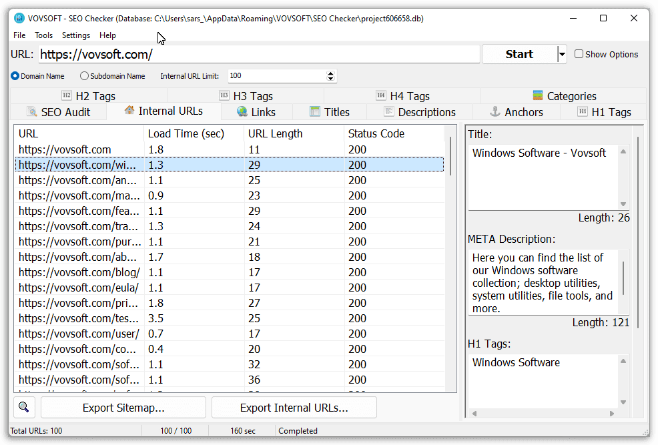The image size is (658, 445).
Task: Click the H3 Tags tab icon
Action: pos(224,95)
